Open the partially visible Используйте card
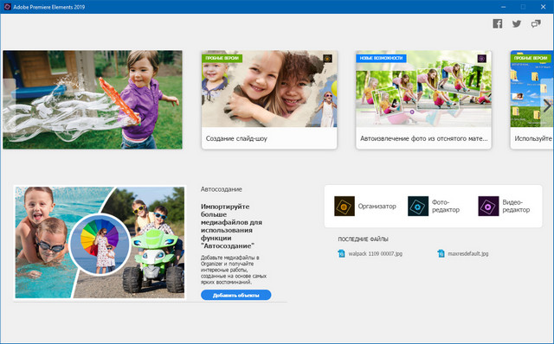This screenshot has width=554, height=344. [532, 100]
